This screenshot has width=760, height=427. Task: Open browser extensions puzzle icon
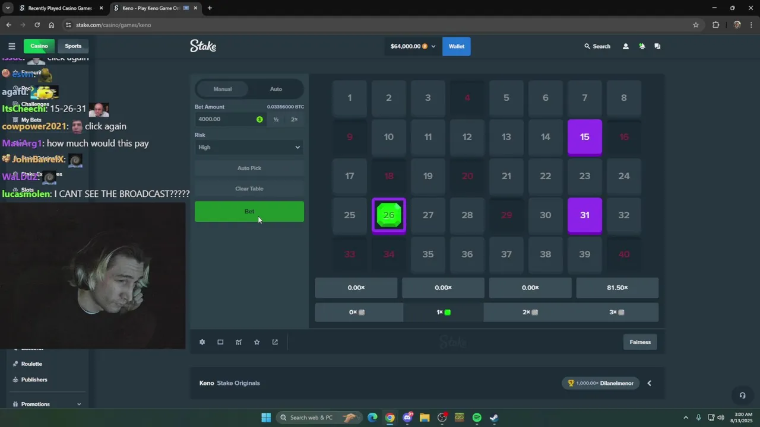[x=715, y=25]
